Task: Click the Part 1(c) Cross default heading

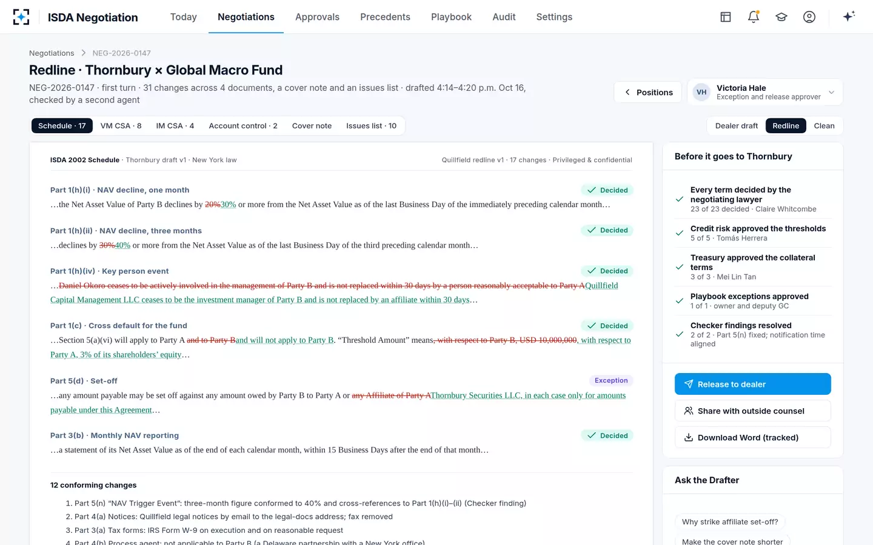Action: (119, 326)
